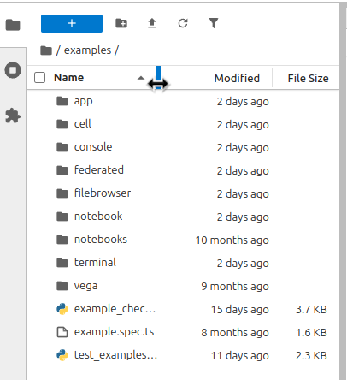Click the terminal folder icon
Image resolution: width=347 pixels, height=380 pixels.
62,263
